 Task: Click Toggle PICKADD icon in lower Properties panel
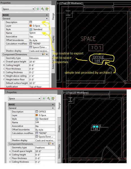tap(44, 99)
